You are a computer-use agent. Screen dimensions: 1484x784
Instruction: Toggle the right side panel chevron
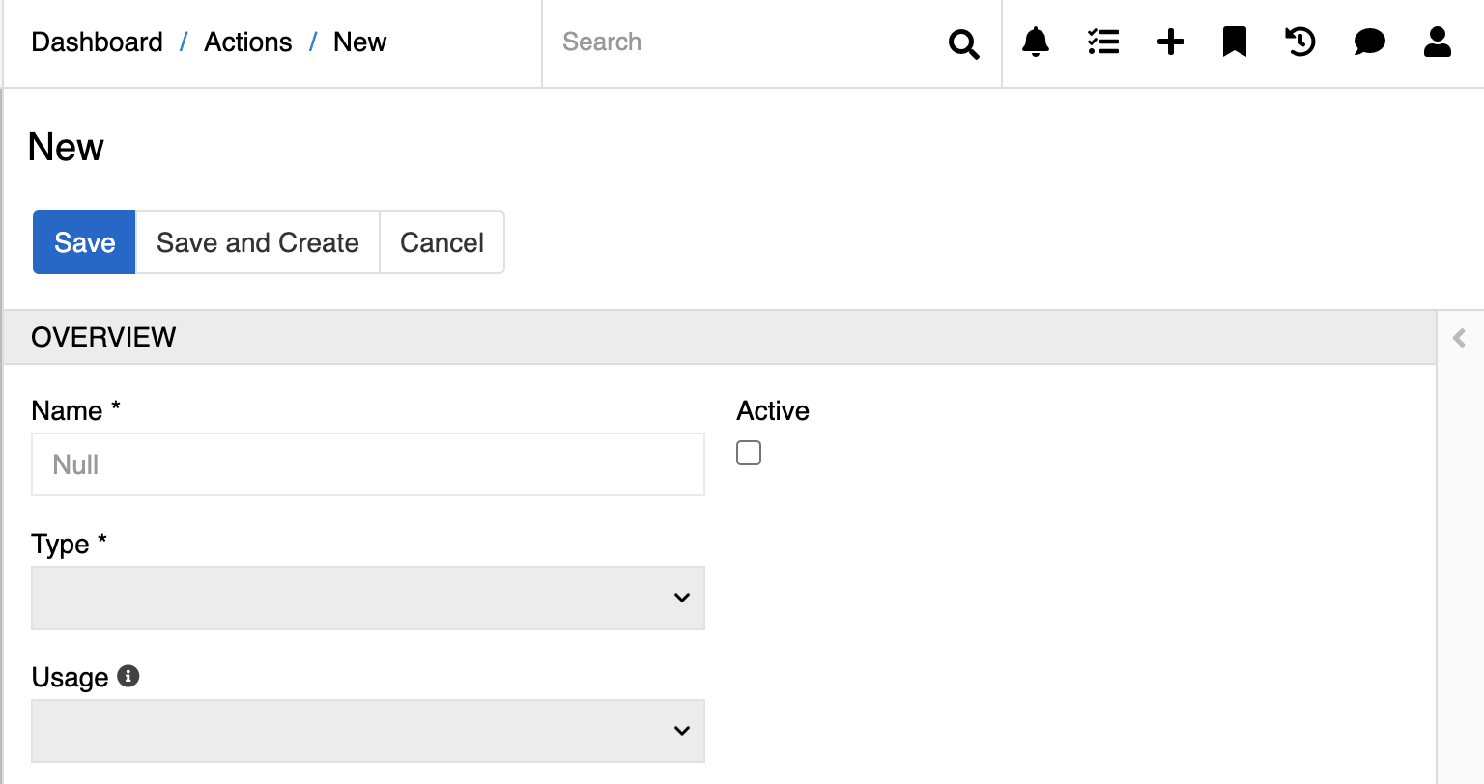[1459, 338]
